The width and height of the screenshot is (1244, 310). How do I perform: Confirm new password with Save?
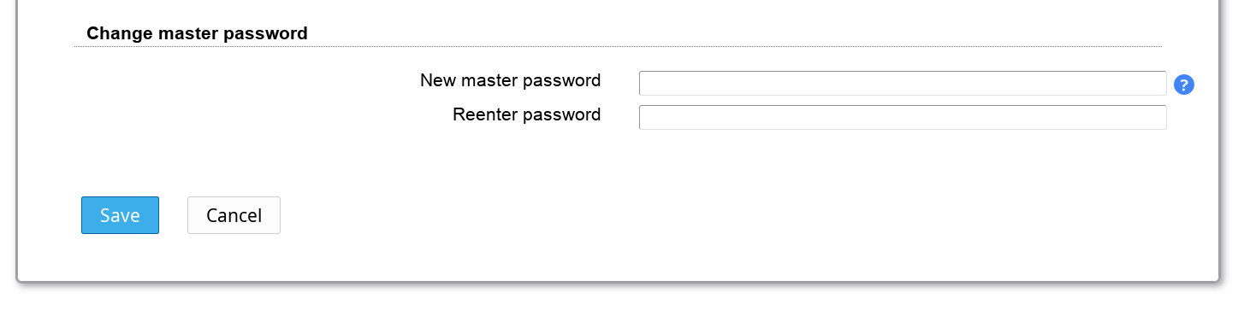(x=120, y=215)
